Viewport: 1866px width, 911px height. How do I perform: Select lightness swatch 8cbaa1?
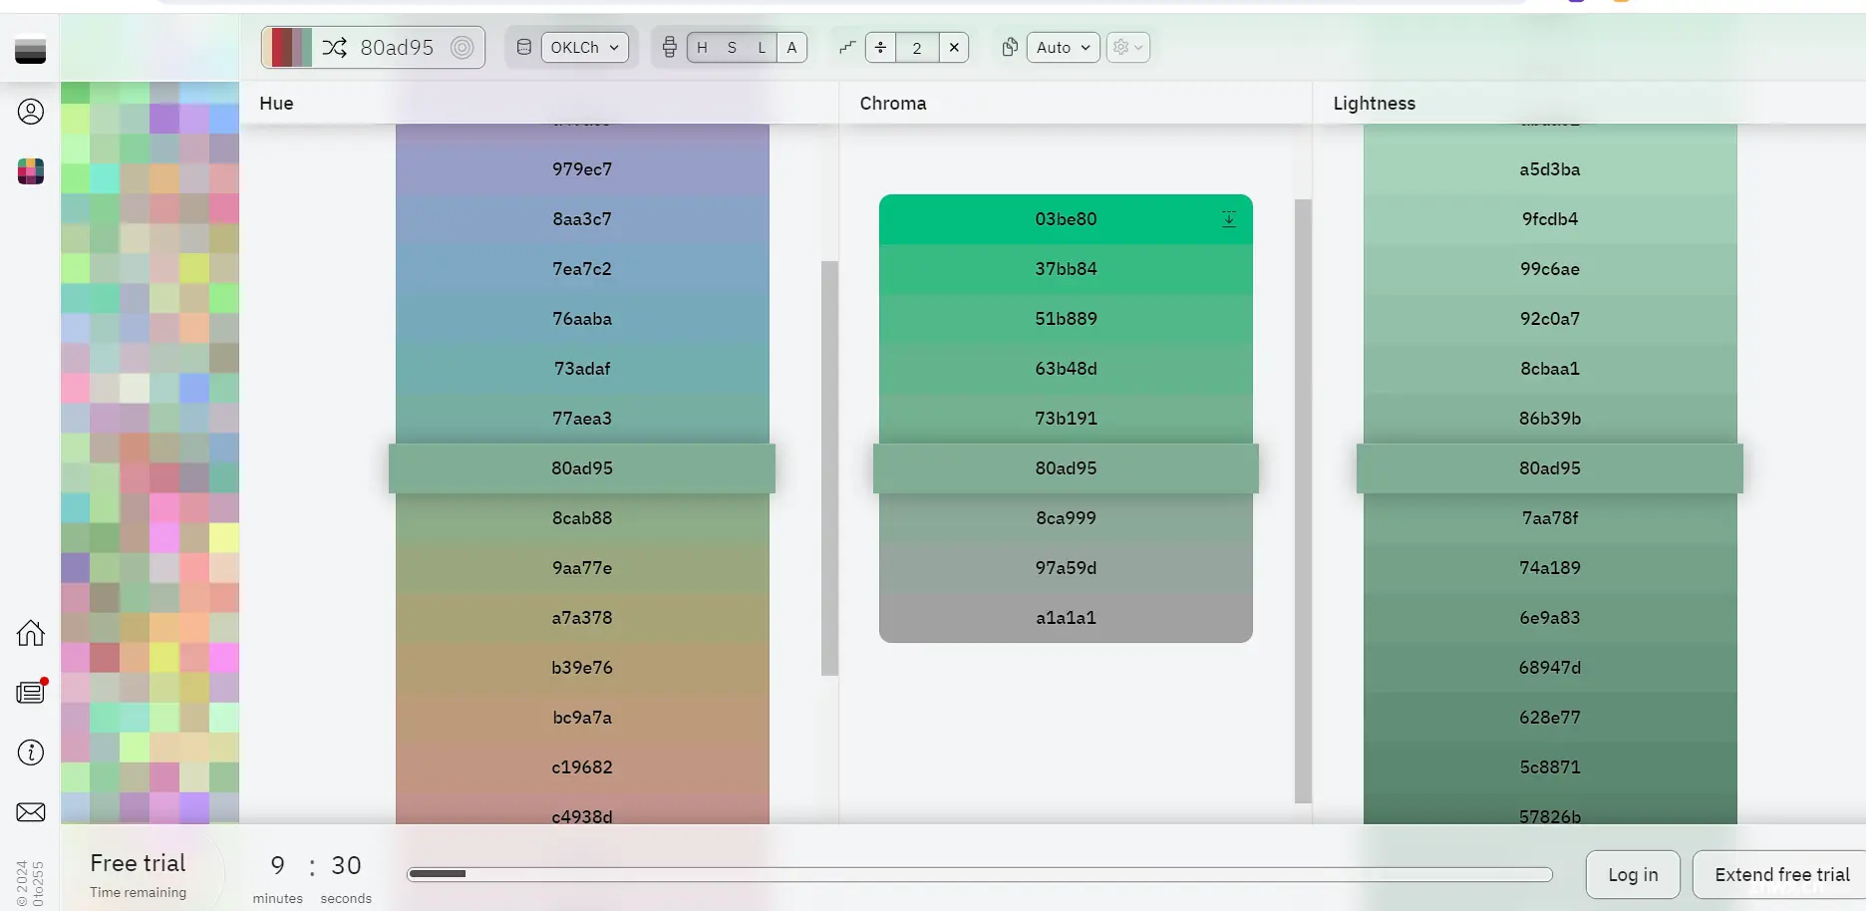1550,369
